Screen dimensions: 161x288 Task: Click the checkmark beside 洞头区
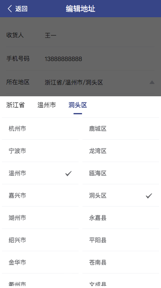(149, 196)
